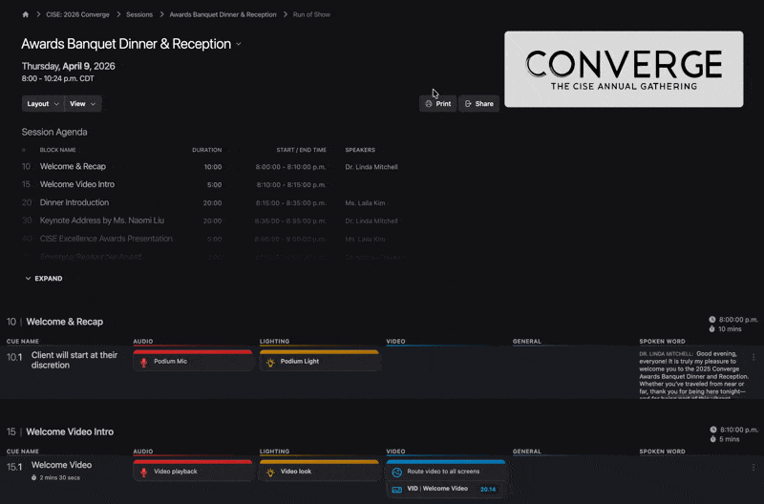Click the printer icon to print
The height and width of the screenshot is (504, 764).
[x=429, y=103]
